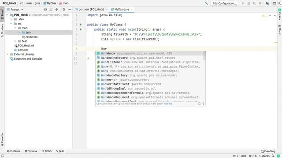Choose WorkerStateEvent completion suggestion

click(149, 84)
